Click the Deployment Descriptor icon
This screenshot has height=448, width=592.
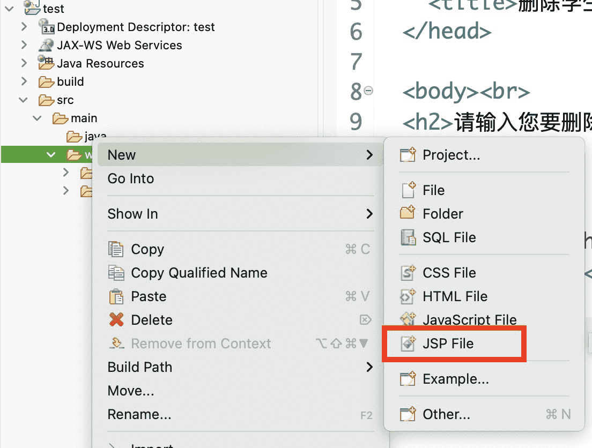47,27
